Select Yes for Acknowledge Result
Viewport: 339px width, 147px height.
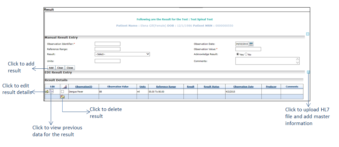pyautogui.click(x=238, y=54)
